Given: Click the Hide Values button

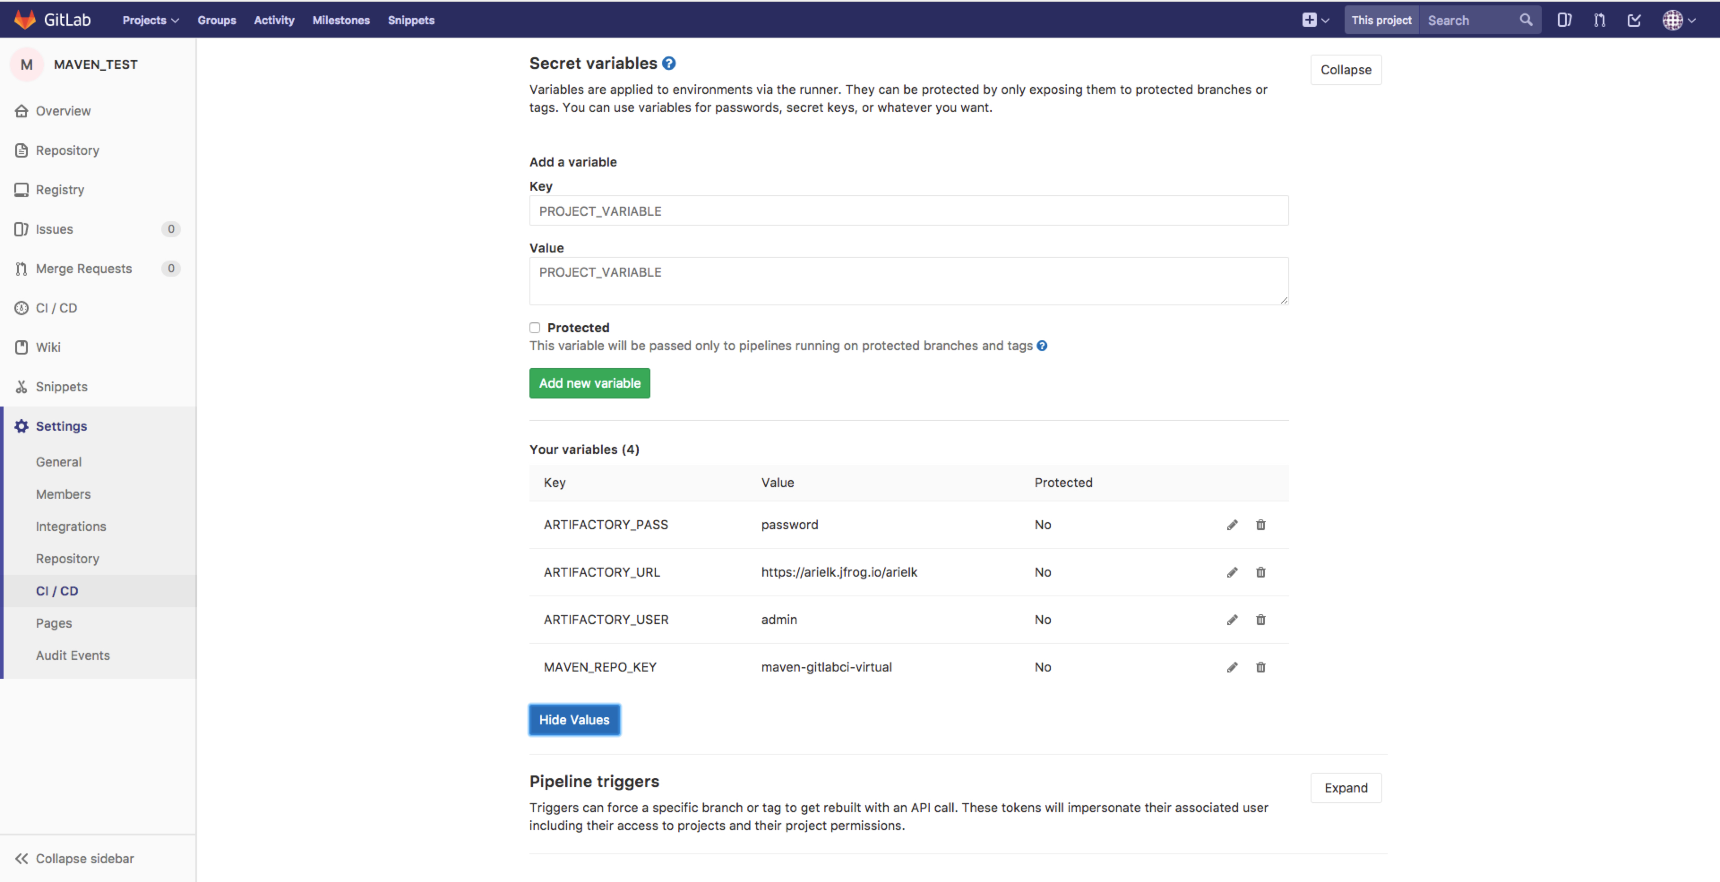Looking at the screenshot, I should pos(574,720).
